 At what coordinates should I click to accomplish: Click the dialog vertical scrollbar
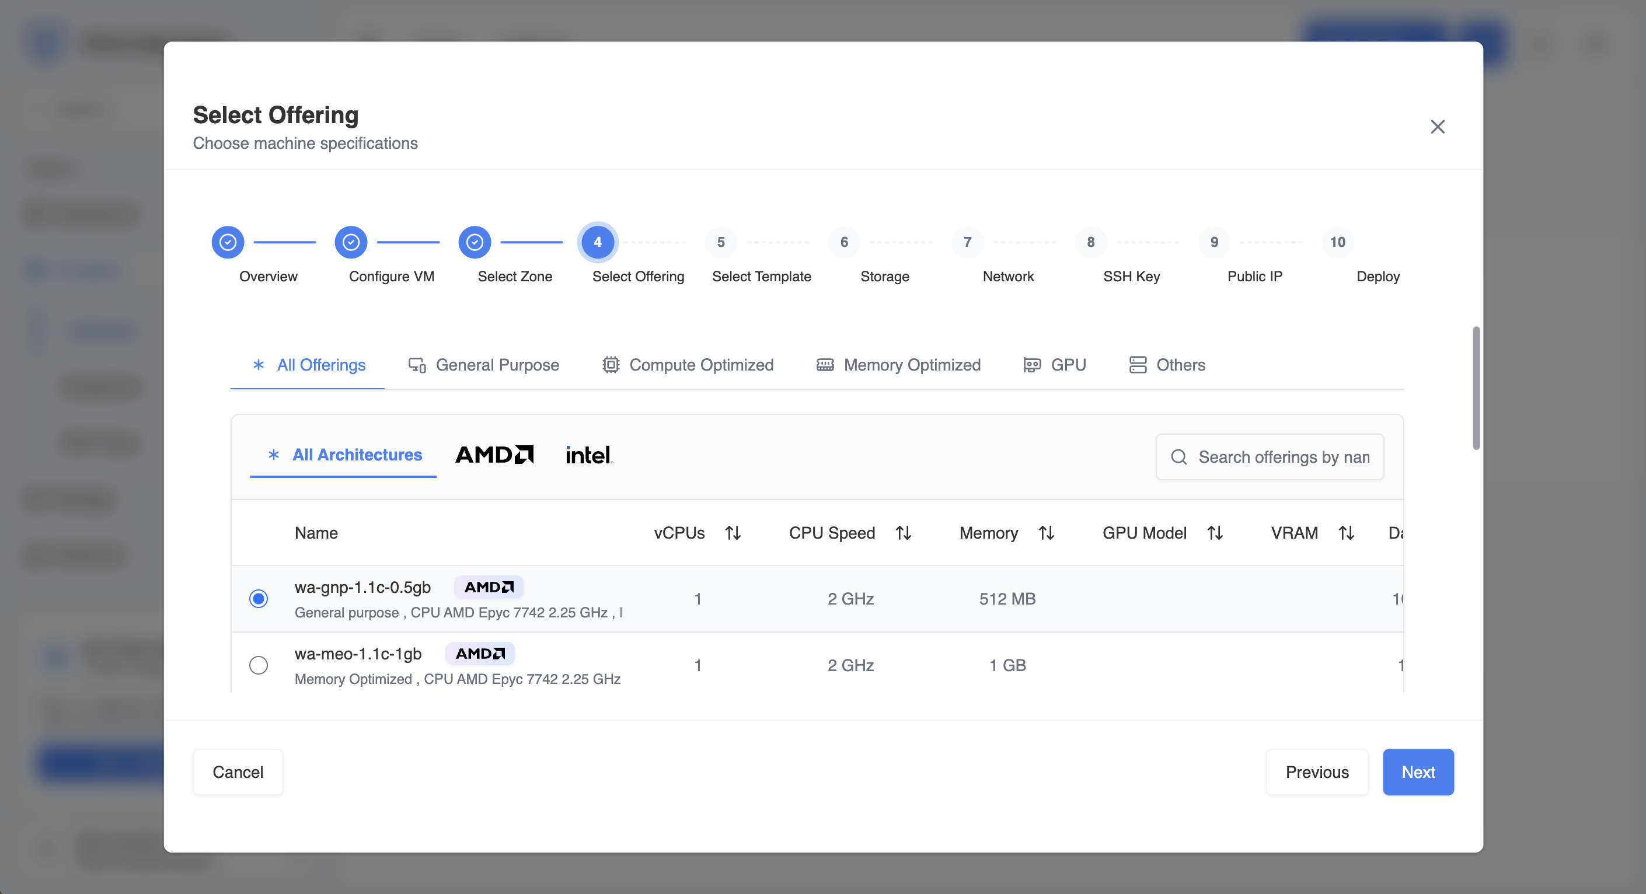tap(1476, 388)
